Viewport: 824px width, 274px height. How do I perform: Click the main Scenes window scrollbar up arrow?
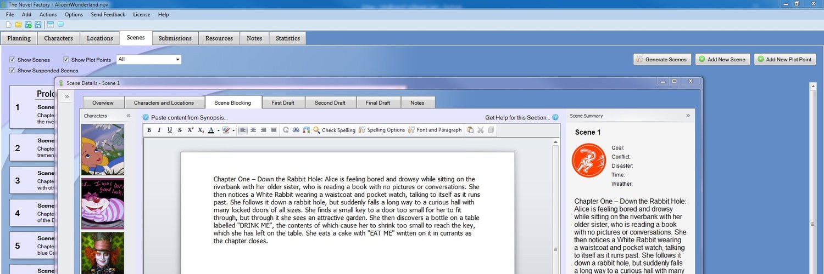click(813, 86)
